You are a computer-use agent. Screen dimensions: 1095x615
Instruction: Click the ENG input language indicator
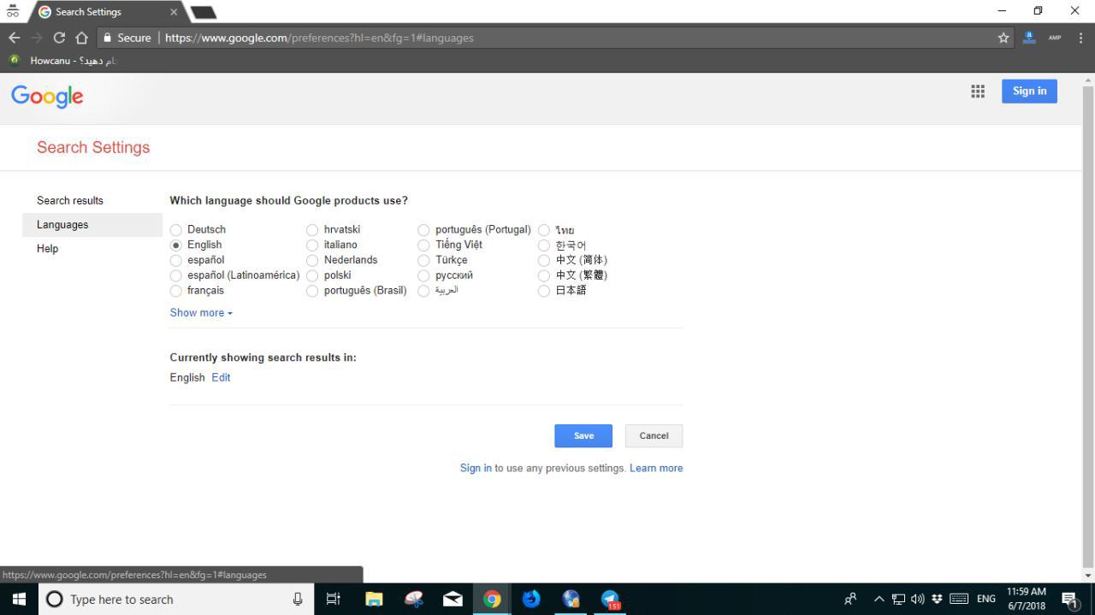[986, 599]
